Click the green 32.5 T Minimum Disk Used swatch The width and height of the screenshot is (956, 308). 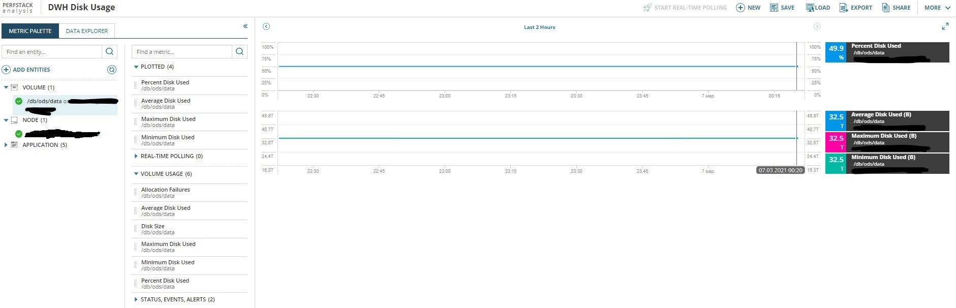[836, 164]
